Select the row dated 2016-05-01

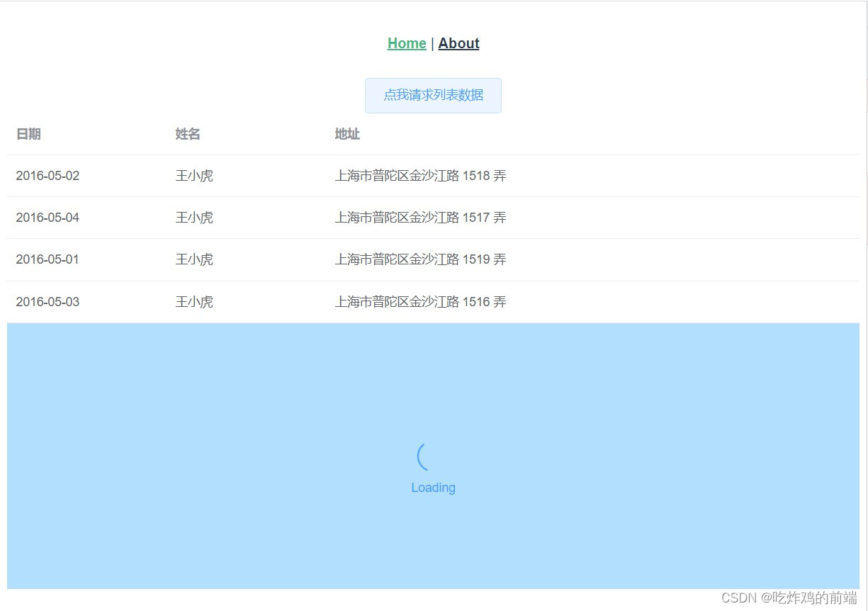point(47,259)
